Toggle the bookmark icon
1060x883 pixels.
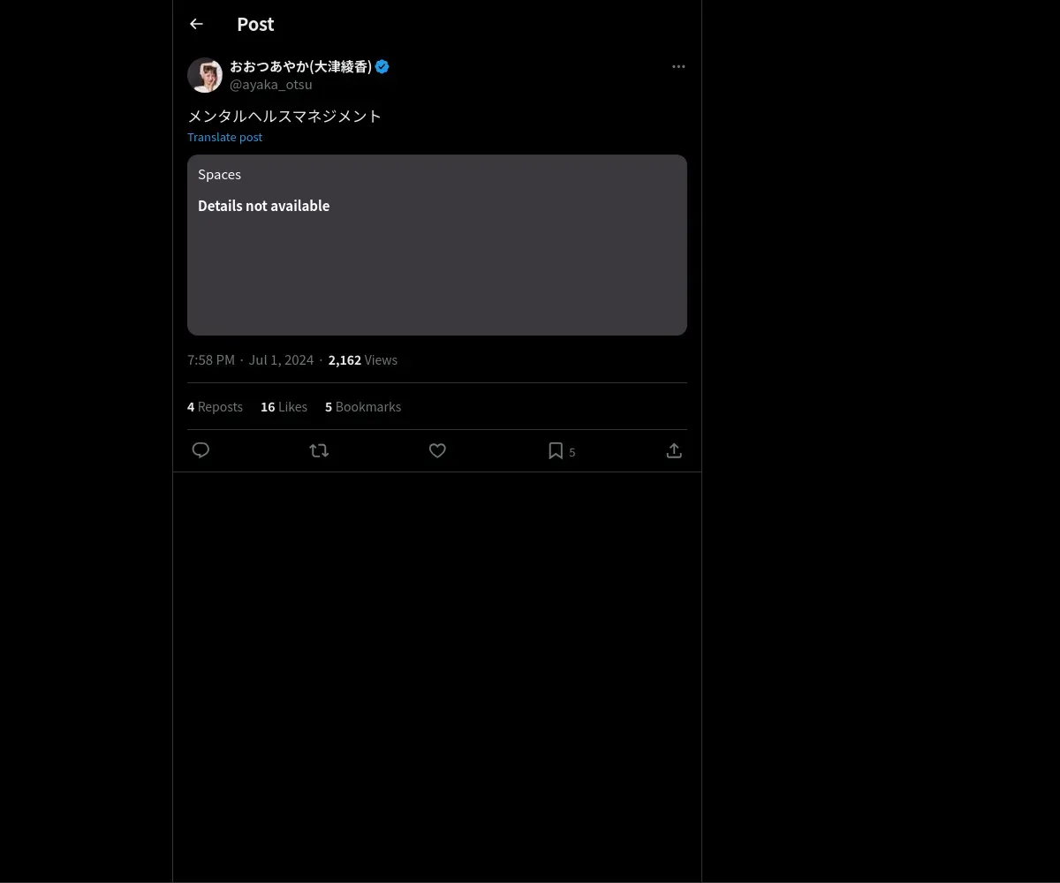(x=556, y=450)
